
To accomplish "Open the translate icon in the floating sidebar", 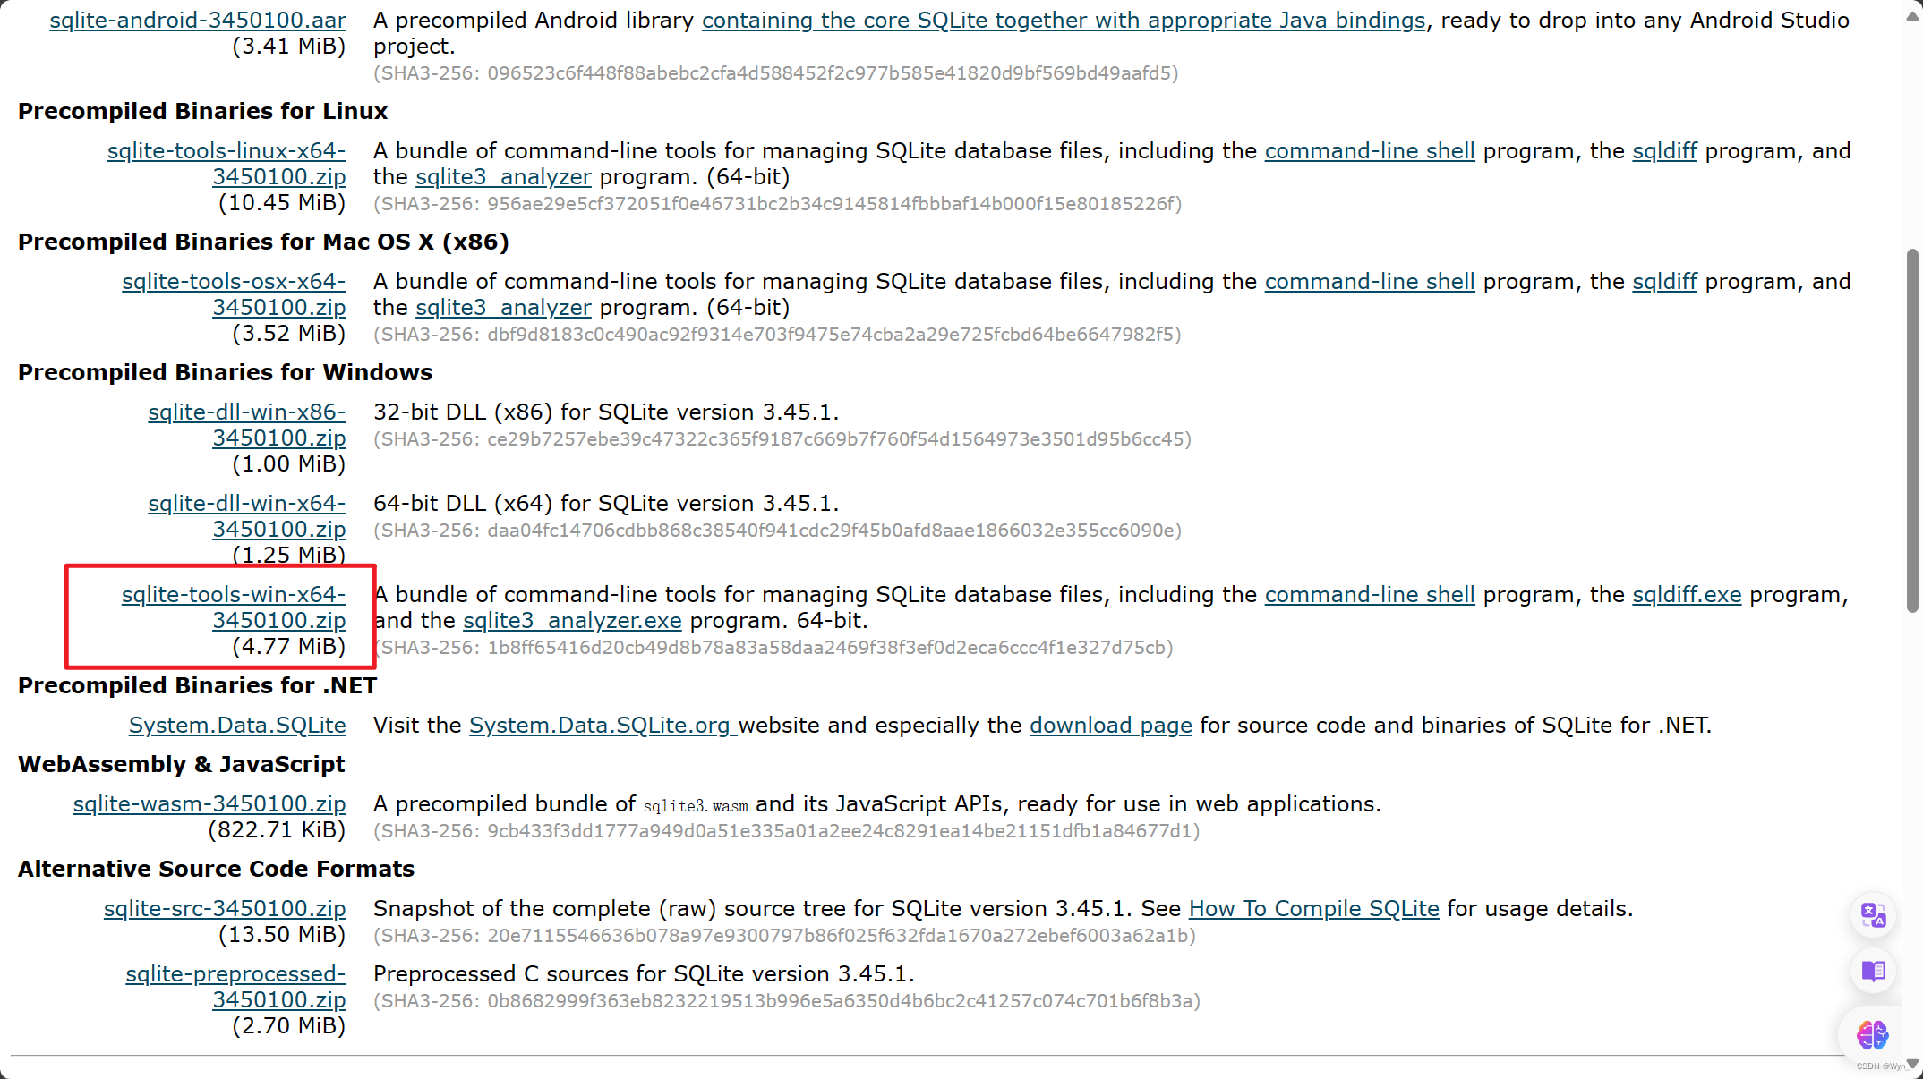I will point(1873,914).
